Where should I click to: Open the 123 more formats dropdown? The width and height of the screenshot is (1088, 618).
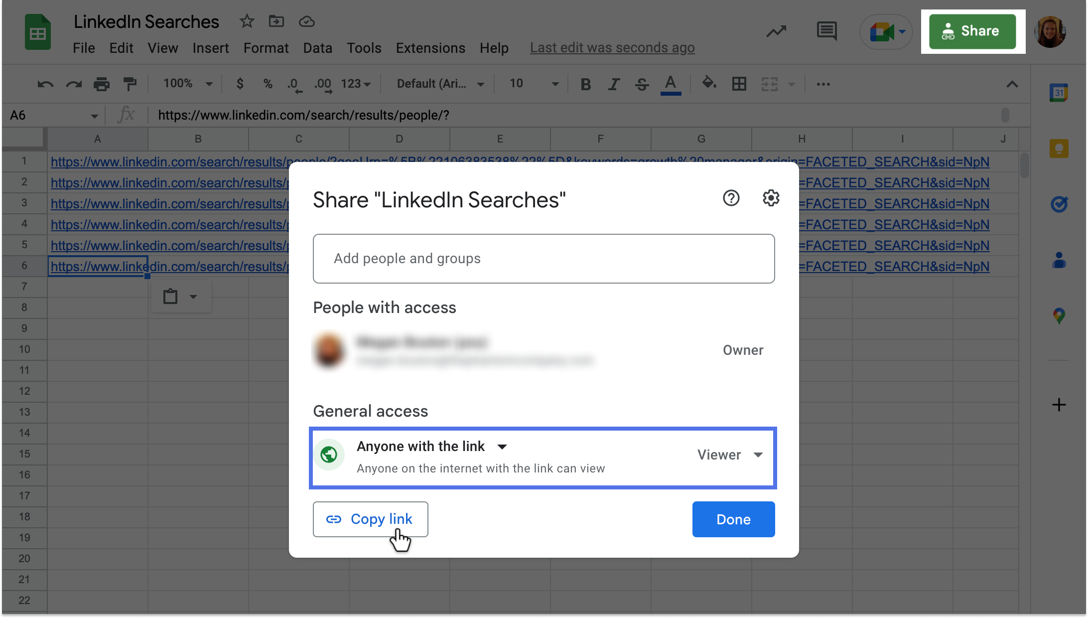[356, 84]
